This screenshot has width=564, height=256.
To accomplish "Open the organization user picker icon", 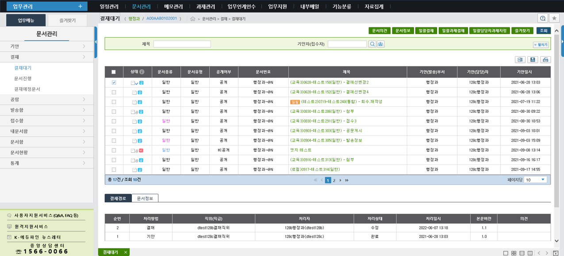I will 380,44.
